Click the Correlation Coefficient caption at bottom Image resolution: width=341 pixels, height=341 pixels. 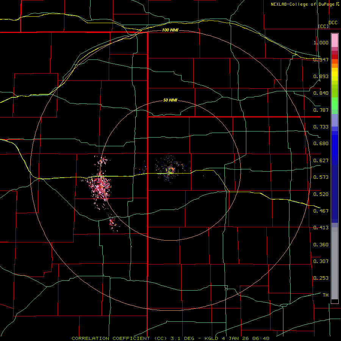(170, 338)
